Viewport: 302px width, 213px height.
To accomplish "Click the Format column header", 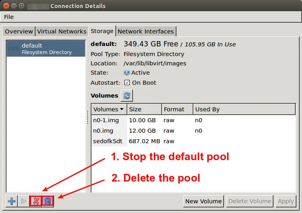I will coord(178,109).
